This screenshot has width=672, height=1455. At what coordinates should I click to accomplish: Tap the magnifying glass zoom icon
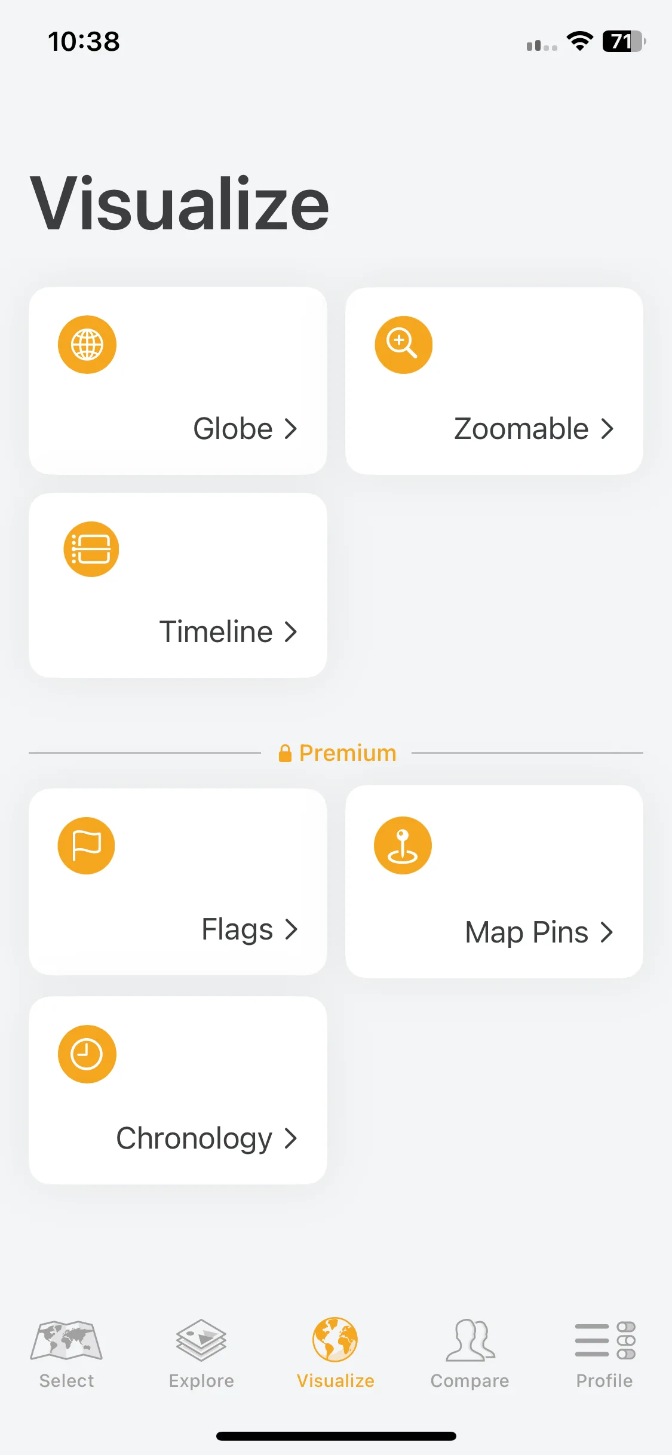coord(404,345)
